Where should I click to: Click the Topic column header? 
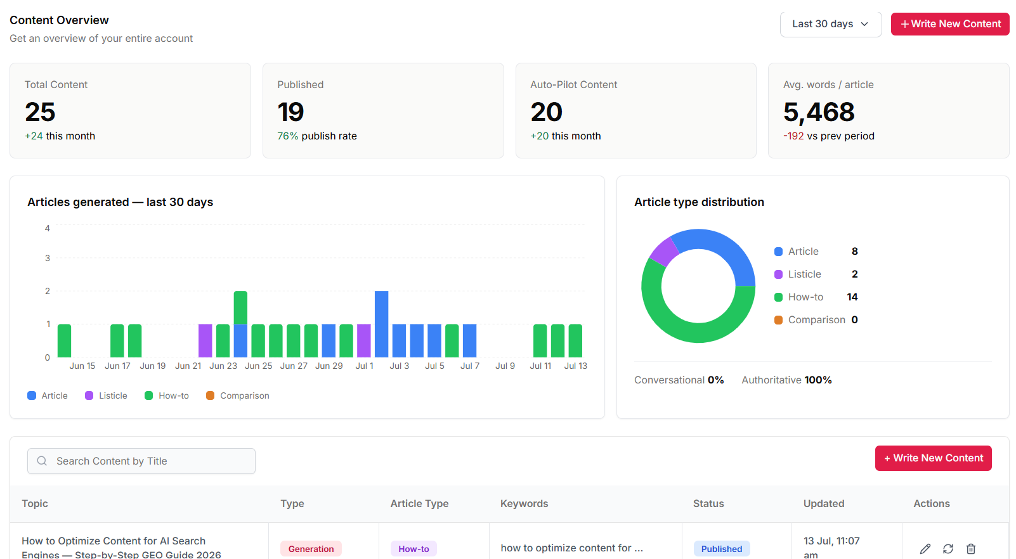[x=35, y=504]
